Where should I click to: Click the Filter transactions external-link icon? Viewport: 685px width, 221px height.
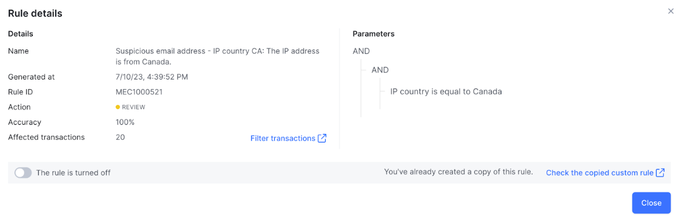[322, 138]
